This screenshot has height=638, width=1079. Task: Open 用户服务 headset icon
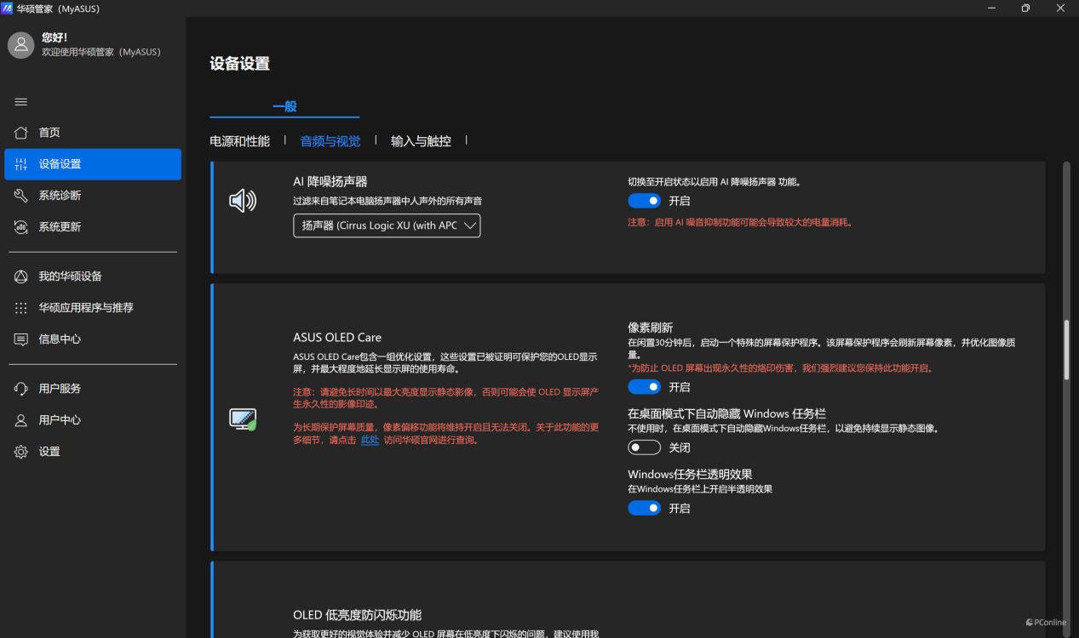(21, 389)
